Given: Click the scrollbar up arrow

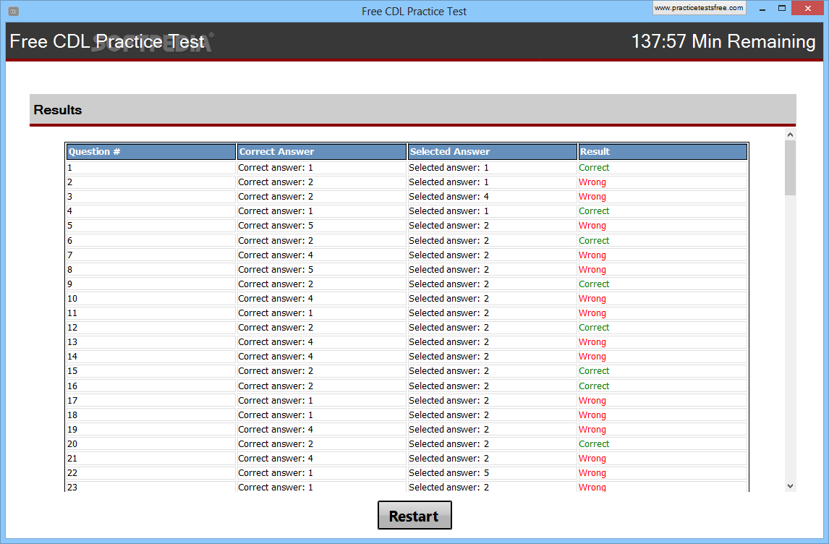Looking at the screenshot, I should [790, 135].
